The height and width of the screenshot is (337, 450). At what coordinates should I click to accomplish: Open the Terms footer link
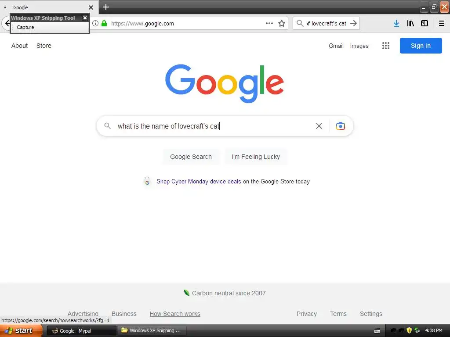tap(338, 314)
